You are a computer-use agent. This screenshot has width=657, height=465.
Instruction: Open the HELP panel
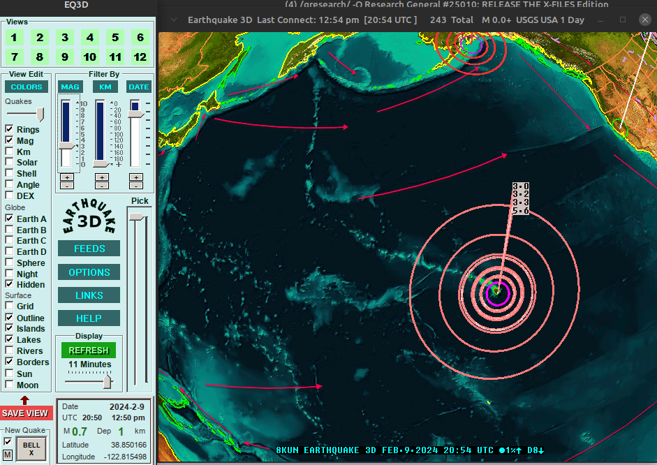(x=89, y=318)
